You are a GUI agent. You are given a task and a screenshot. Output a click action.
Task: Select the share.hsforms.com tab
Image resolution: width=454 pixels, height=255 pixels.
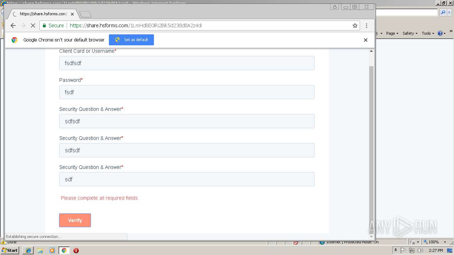[43, 14]
